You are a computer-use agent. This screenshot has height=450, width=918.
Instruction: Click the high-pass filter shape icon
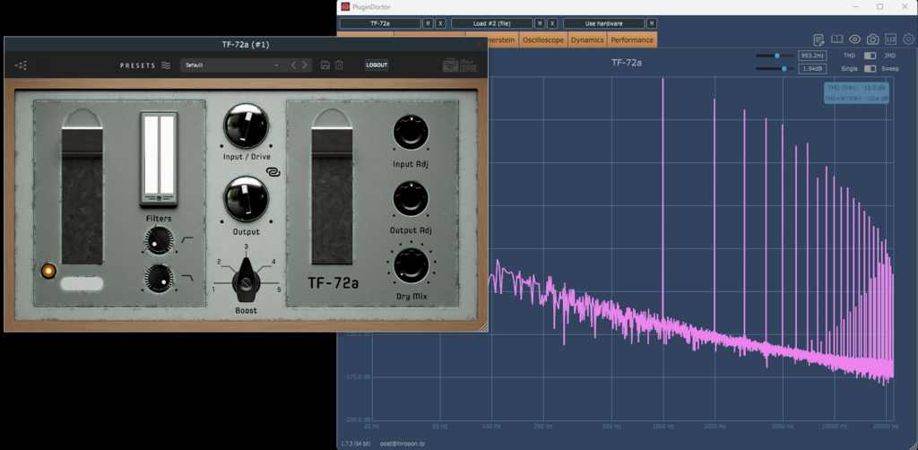187,239
